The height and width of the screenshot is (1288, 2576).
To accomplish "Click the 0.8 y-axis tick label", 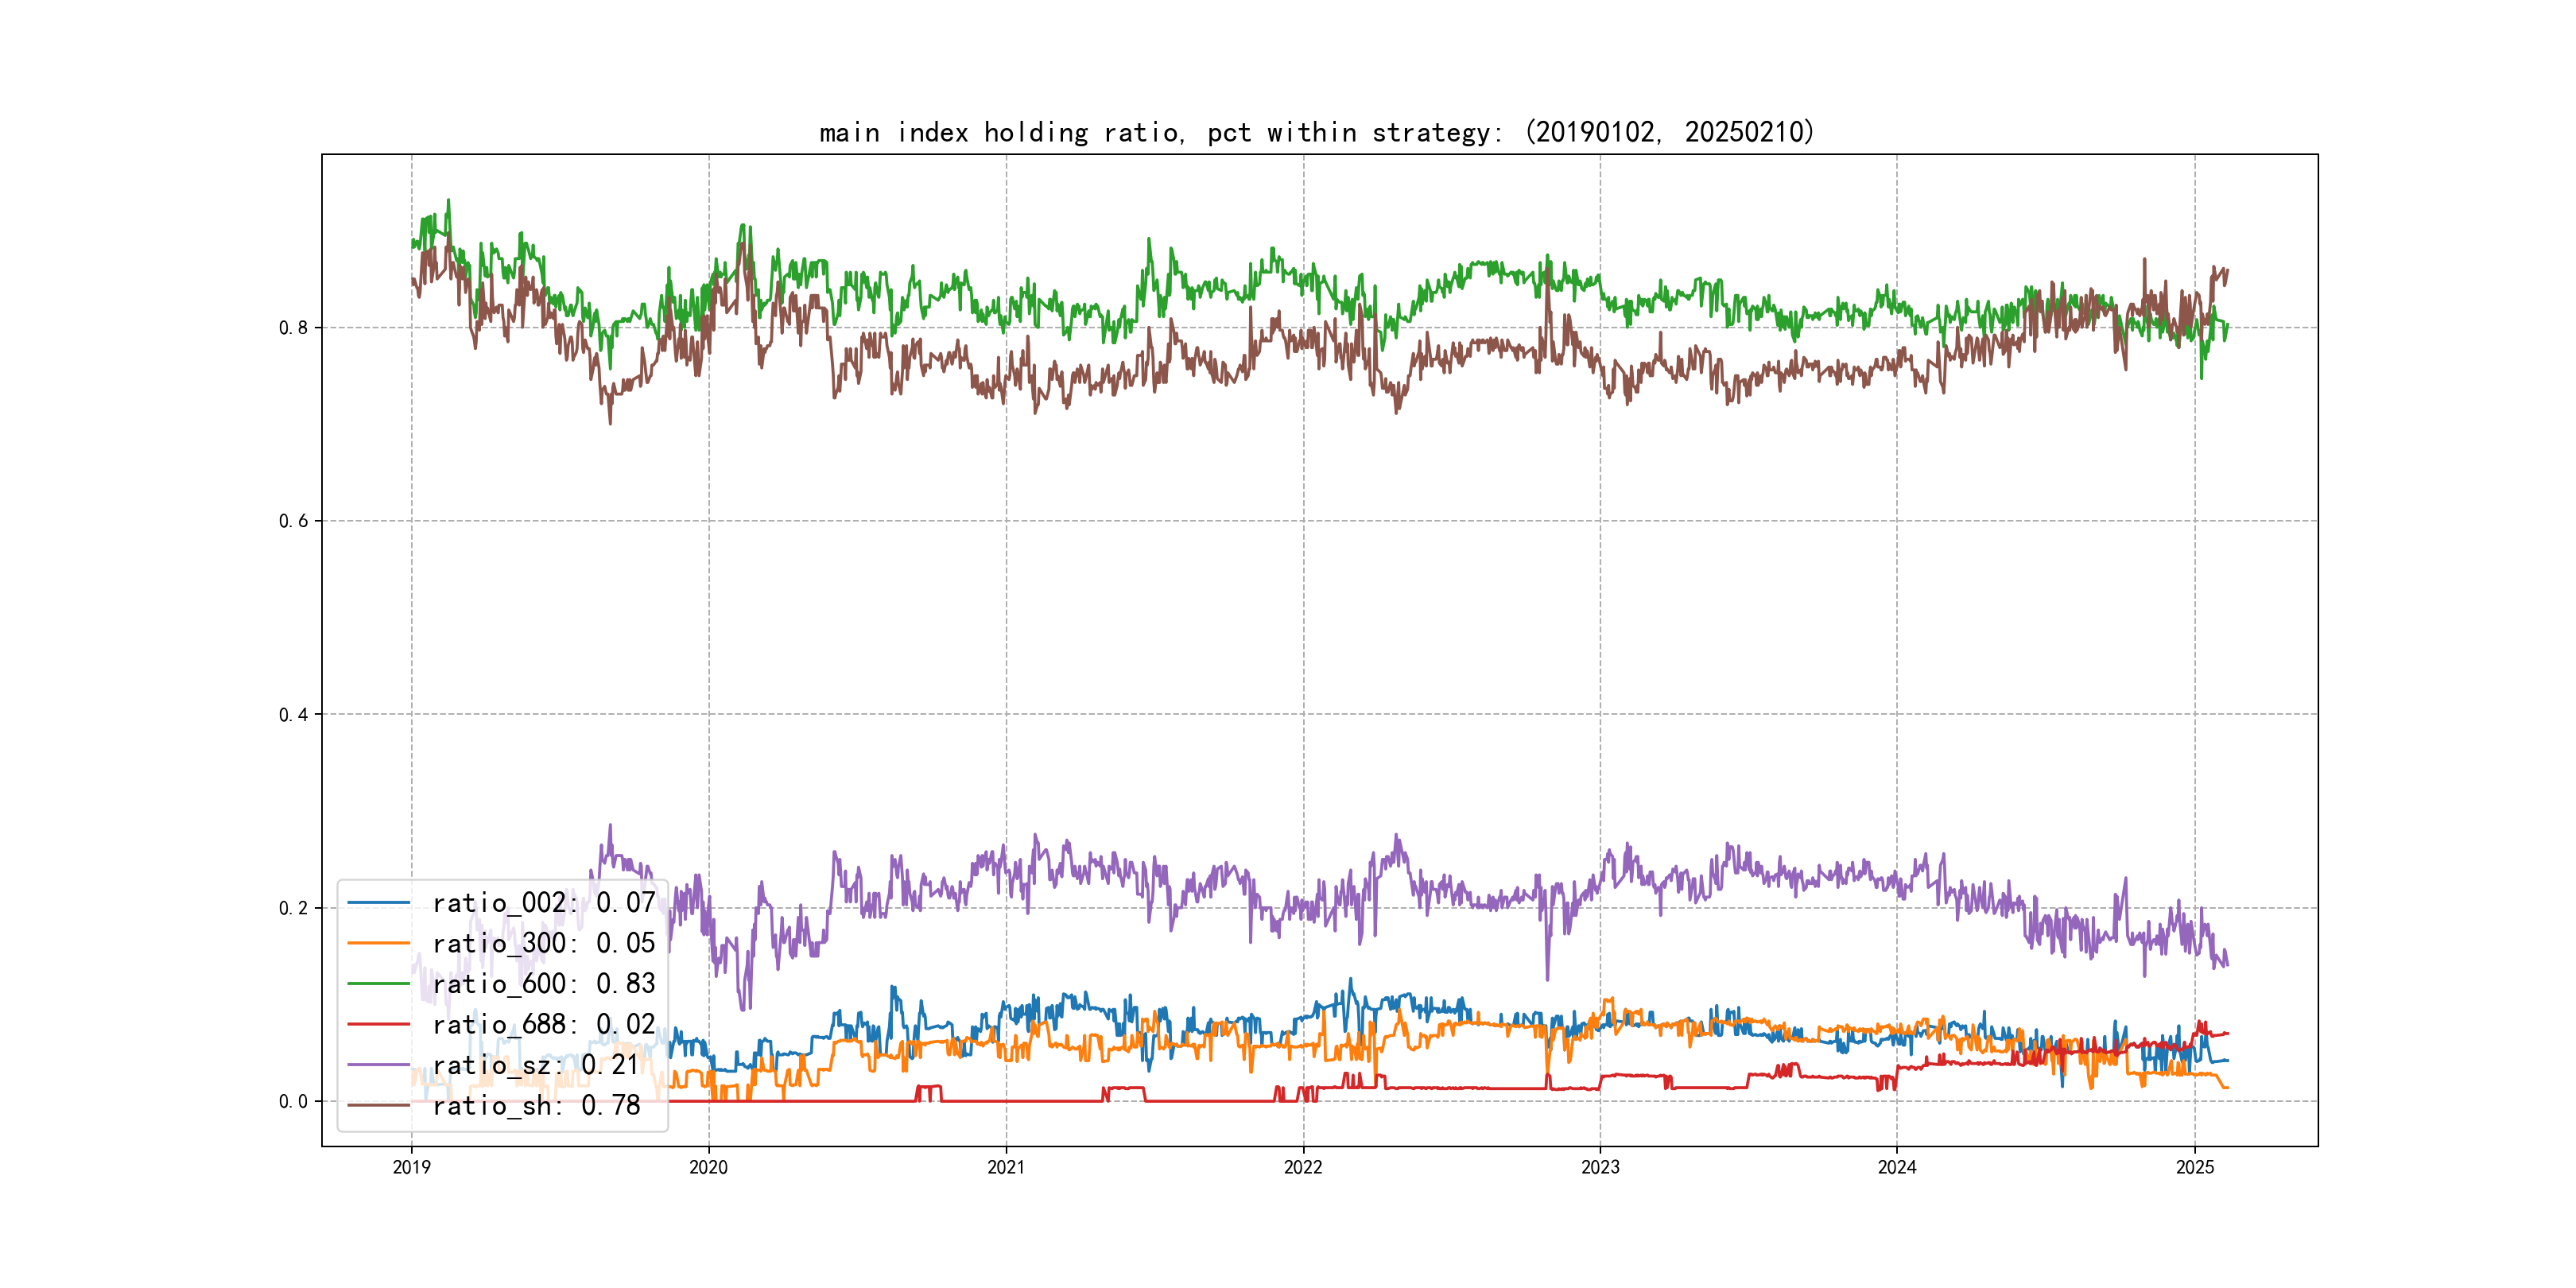I will [293, 328].
